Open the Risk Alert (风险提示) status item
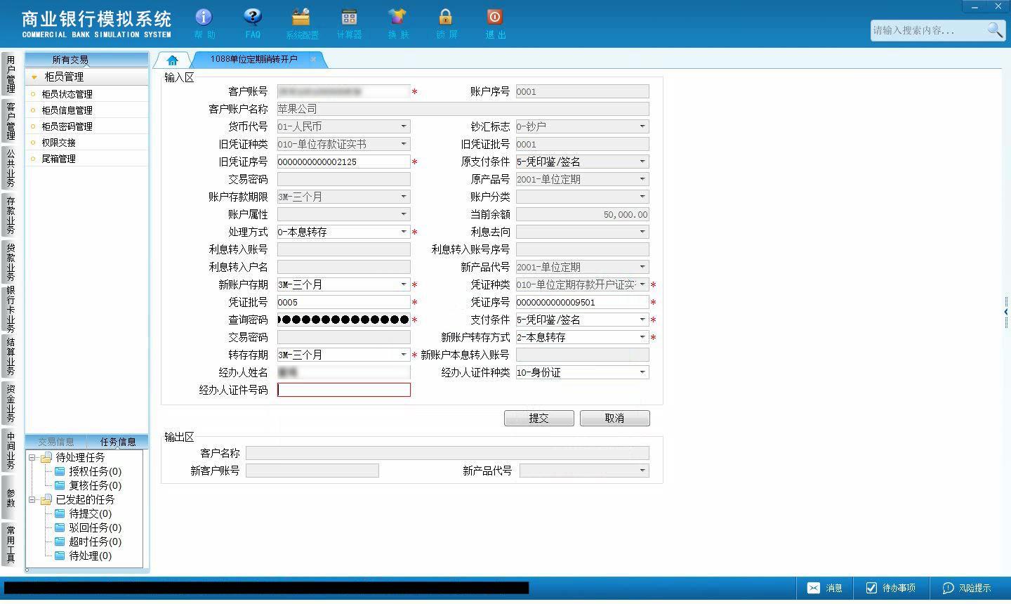The height and width of the screenshot is (604, 1011). tap(967, 588)
